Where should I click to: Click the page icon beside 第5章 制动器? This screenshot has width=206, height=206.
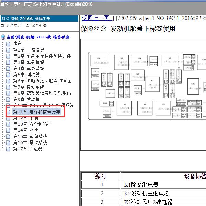[x=8, y=75]
